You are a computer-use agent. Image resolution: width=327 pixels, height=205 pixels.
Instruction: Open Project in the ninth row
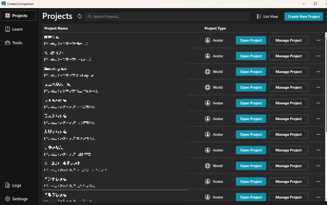(251, 166)
